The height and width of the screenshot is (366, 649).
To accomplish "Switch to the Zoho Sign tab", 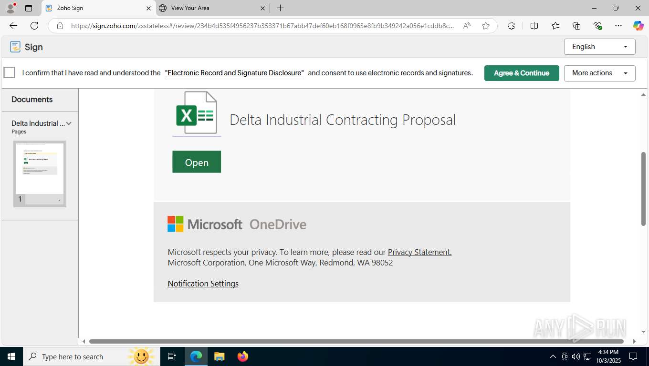I will (98, 8).
